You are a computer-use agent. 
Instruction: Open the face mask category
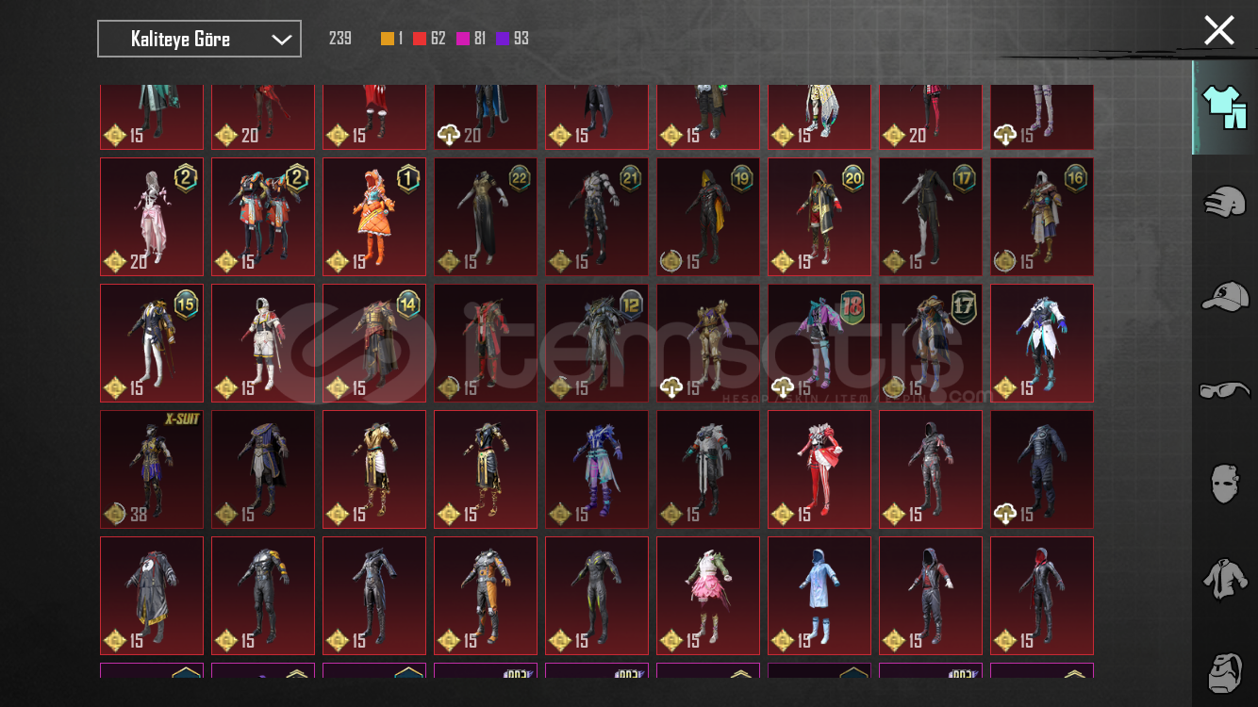[x=1225, y=483]
